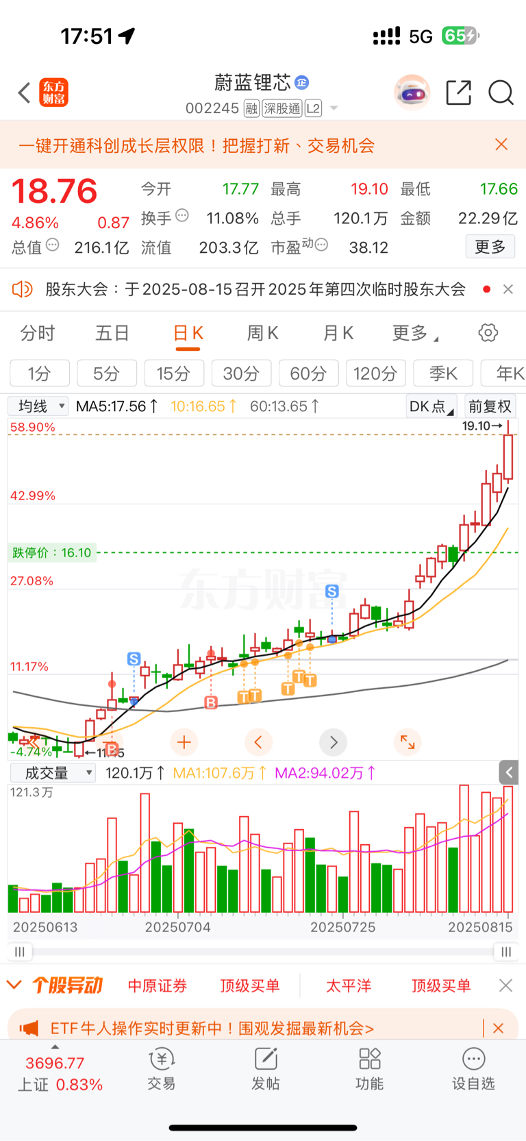Open the robot assistant avatar
The width and height of the screenshot is (526, 1141).
pos(412,93)
